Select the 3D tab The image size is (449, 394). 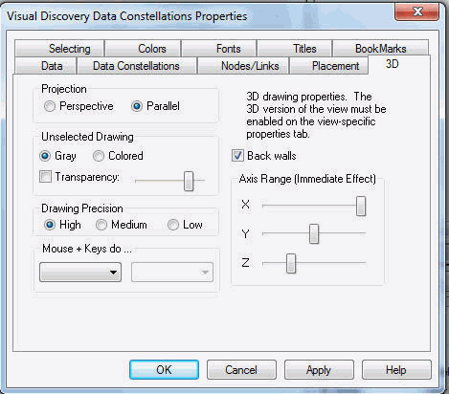tap(399, 64)
